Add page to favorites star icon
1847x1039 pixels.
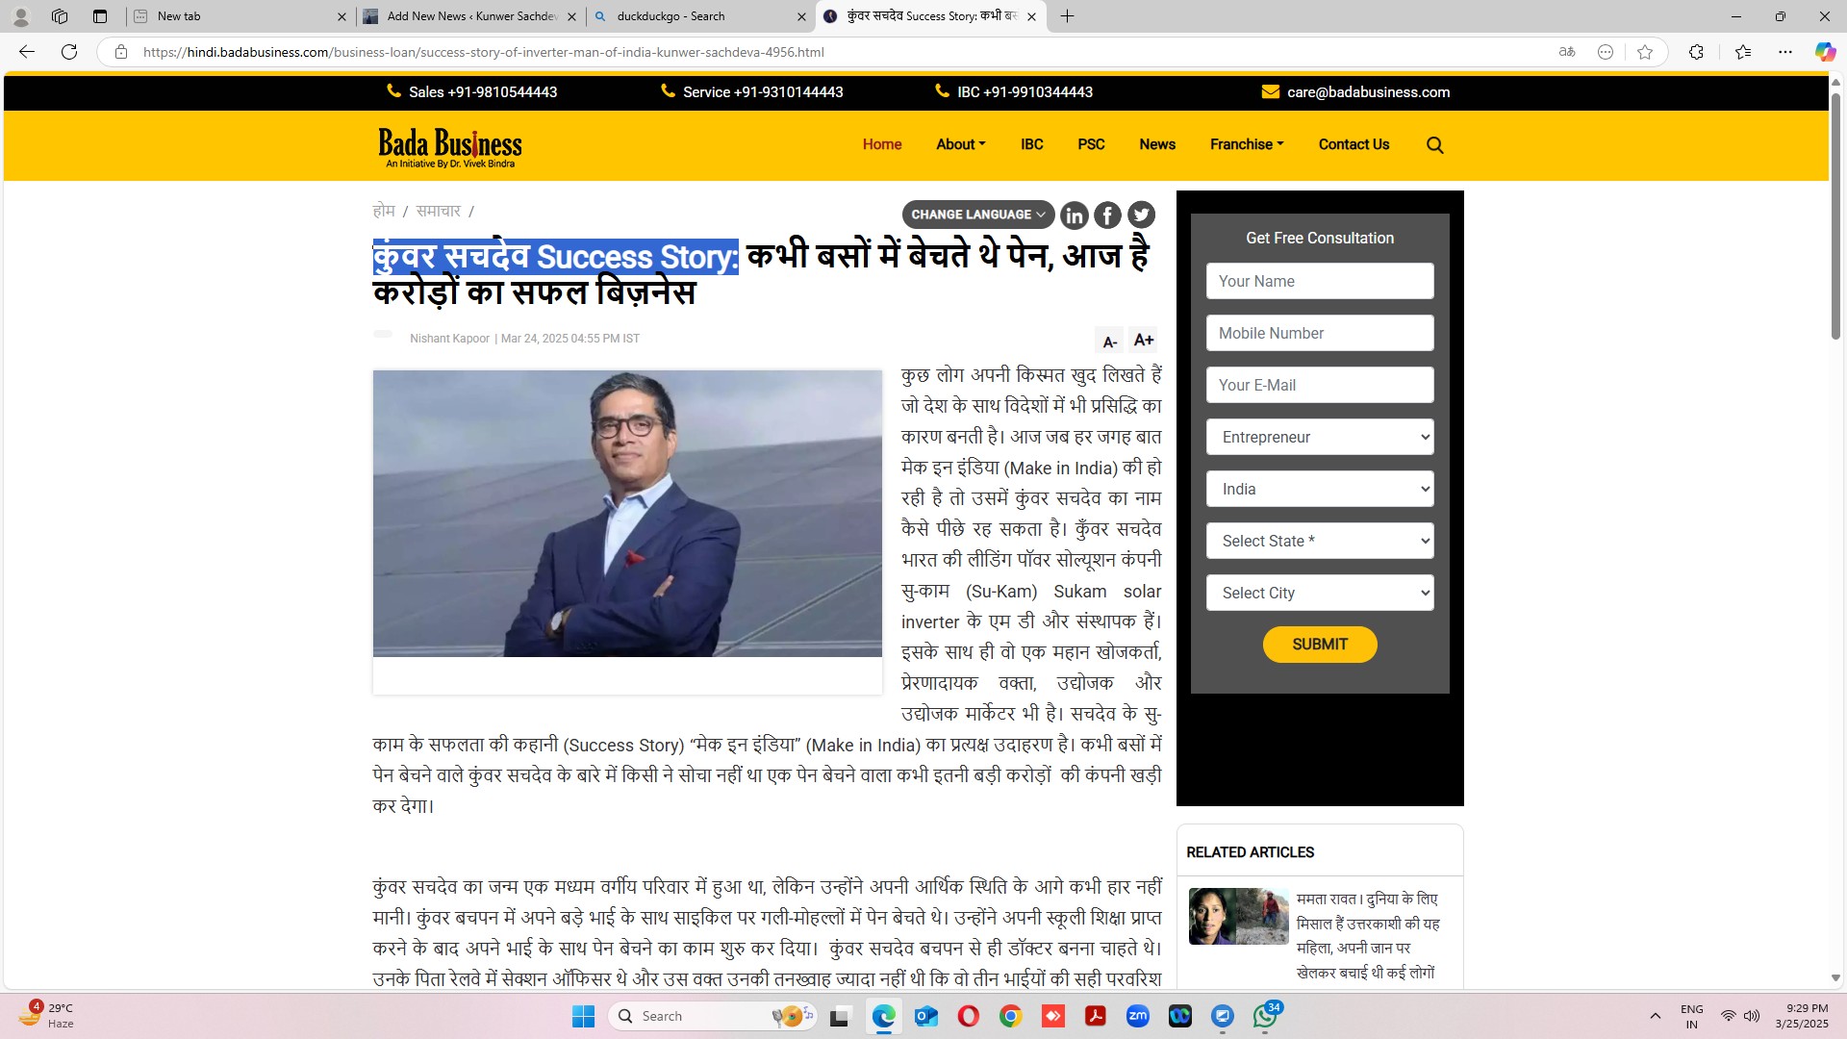pos(1645,52)
